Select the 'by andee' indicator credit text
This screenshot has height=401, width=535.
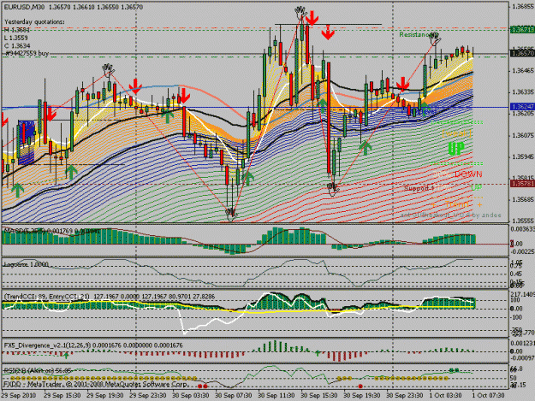pos(486,215)
